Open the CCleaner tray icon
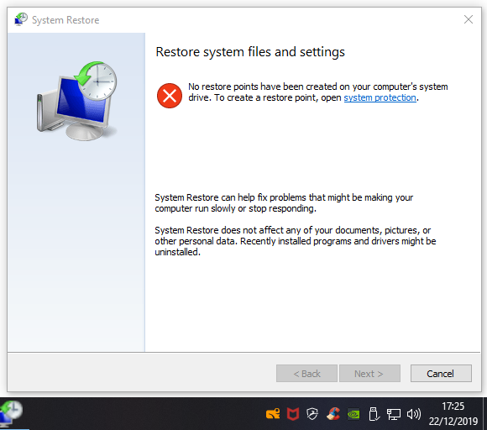Viewport: 487px width, 430px height. coord(333,414)
